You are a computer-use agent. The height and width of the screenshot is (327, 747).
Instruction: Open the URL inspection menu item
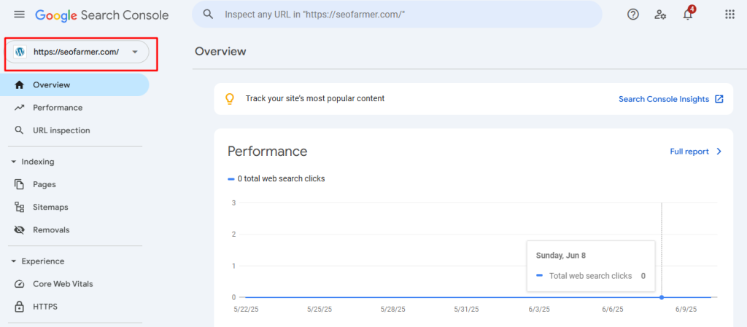point(74,130)
